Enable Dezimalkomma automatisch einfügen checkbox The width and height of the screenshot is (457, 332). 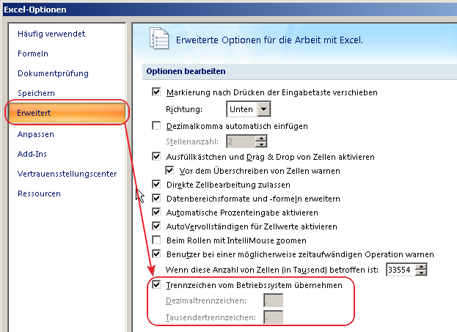156,126
